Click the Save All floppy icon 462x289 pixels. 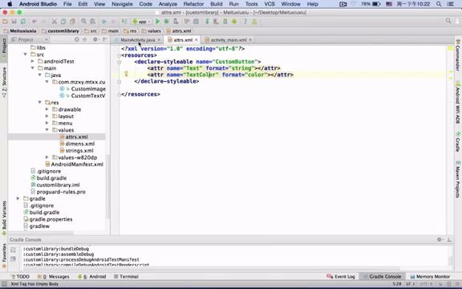[14, 22]
